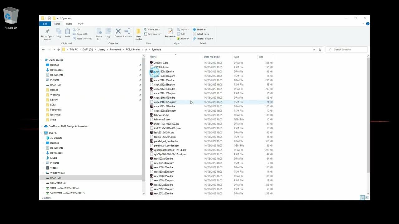This screenshot has width=399, height=224.
Task: Select RECOVERY (E:) drive
Action: (58, 183)
